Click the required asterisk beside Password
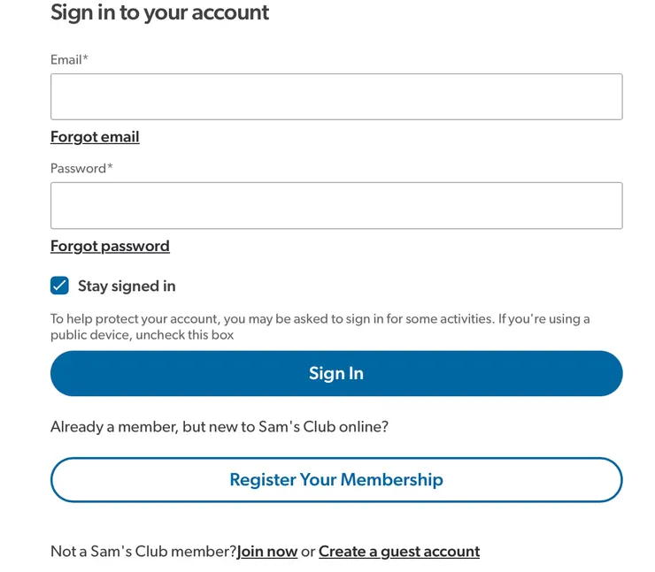This screenshot has width=655, height=572. 110,168
